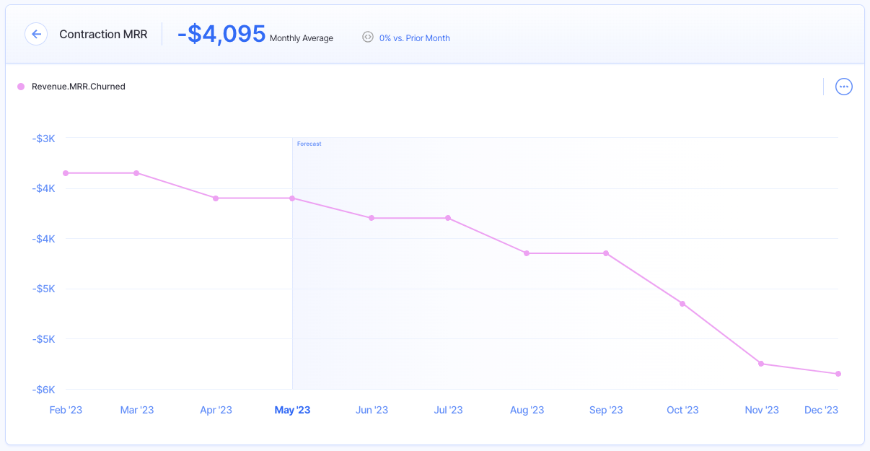Select the October 2023 data point marker
870x451 pixels.
pyautogui.click(x=682, y=304)
